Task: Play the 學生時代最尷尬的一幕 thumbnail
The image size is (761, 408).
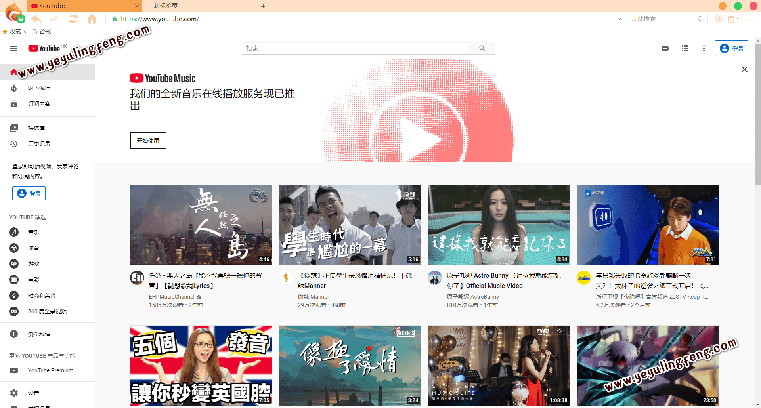Action: [350, 225]
